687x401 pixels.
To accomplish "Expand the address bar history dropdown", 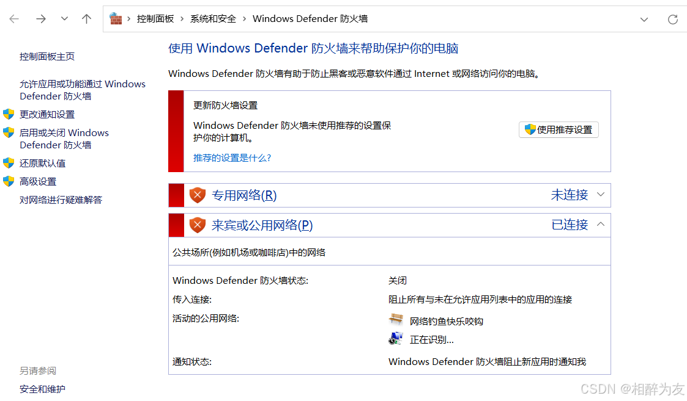I will pyautogui.click(x=644, y=20).
